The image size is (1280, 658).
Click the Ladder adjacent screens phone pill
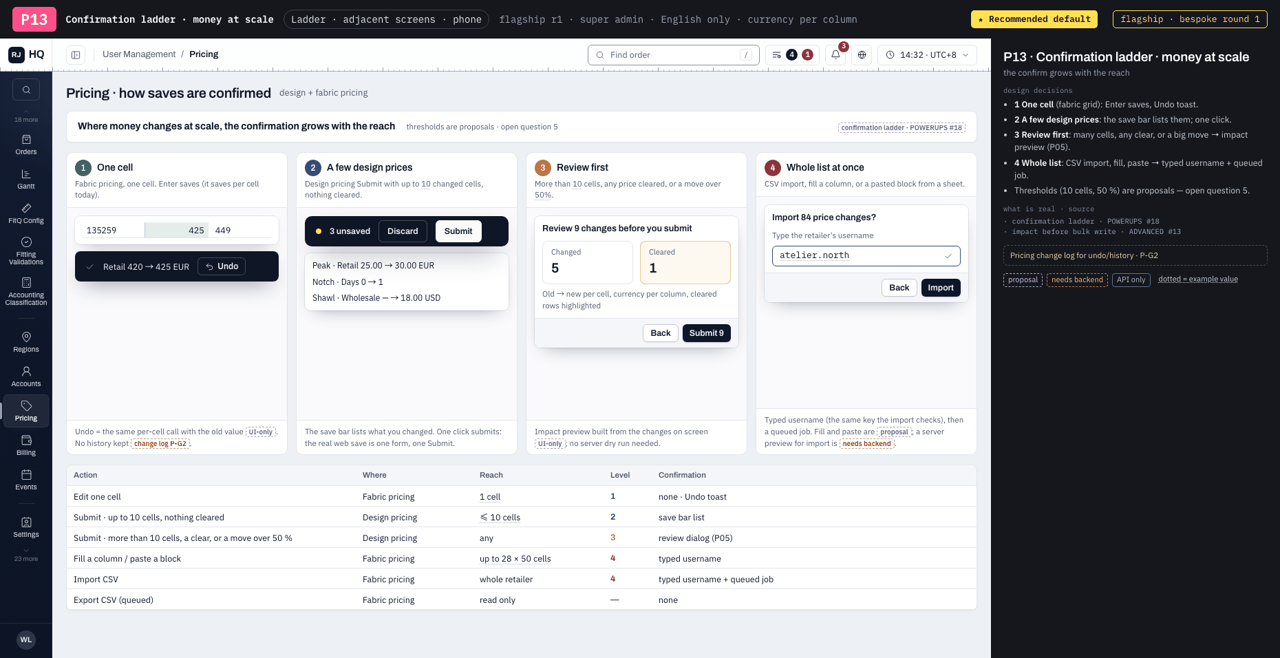point(386,19)
